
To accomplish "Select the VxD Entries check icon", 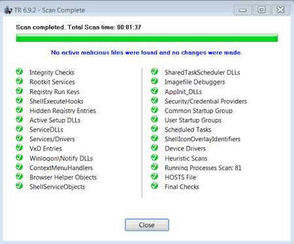I will click(x=20, y=148).
